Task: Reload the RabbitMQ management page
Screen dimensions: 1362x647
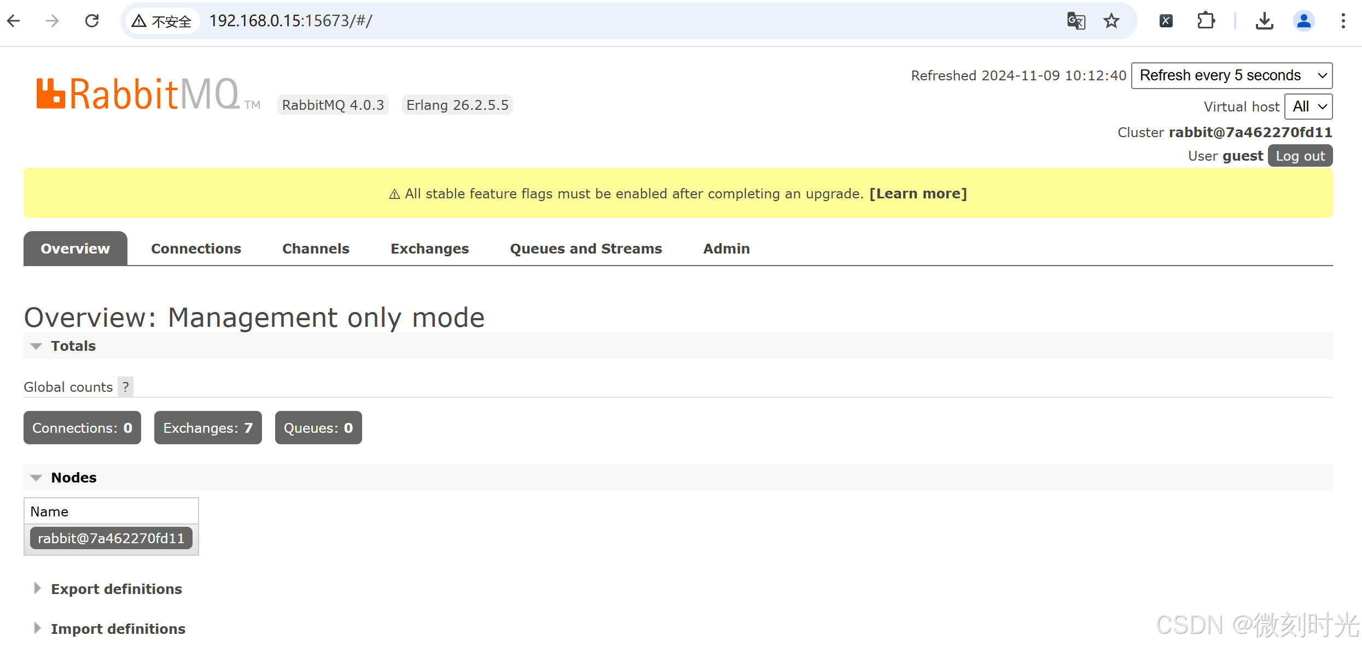Action: pyautogui.click(x=92, y=21)
